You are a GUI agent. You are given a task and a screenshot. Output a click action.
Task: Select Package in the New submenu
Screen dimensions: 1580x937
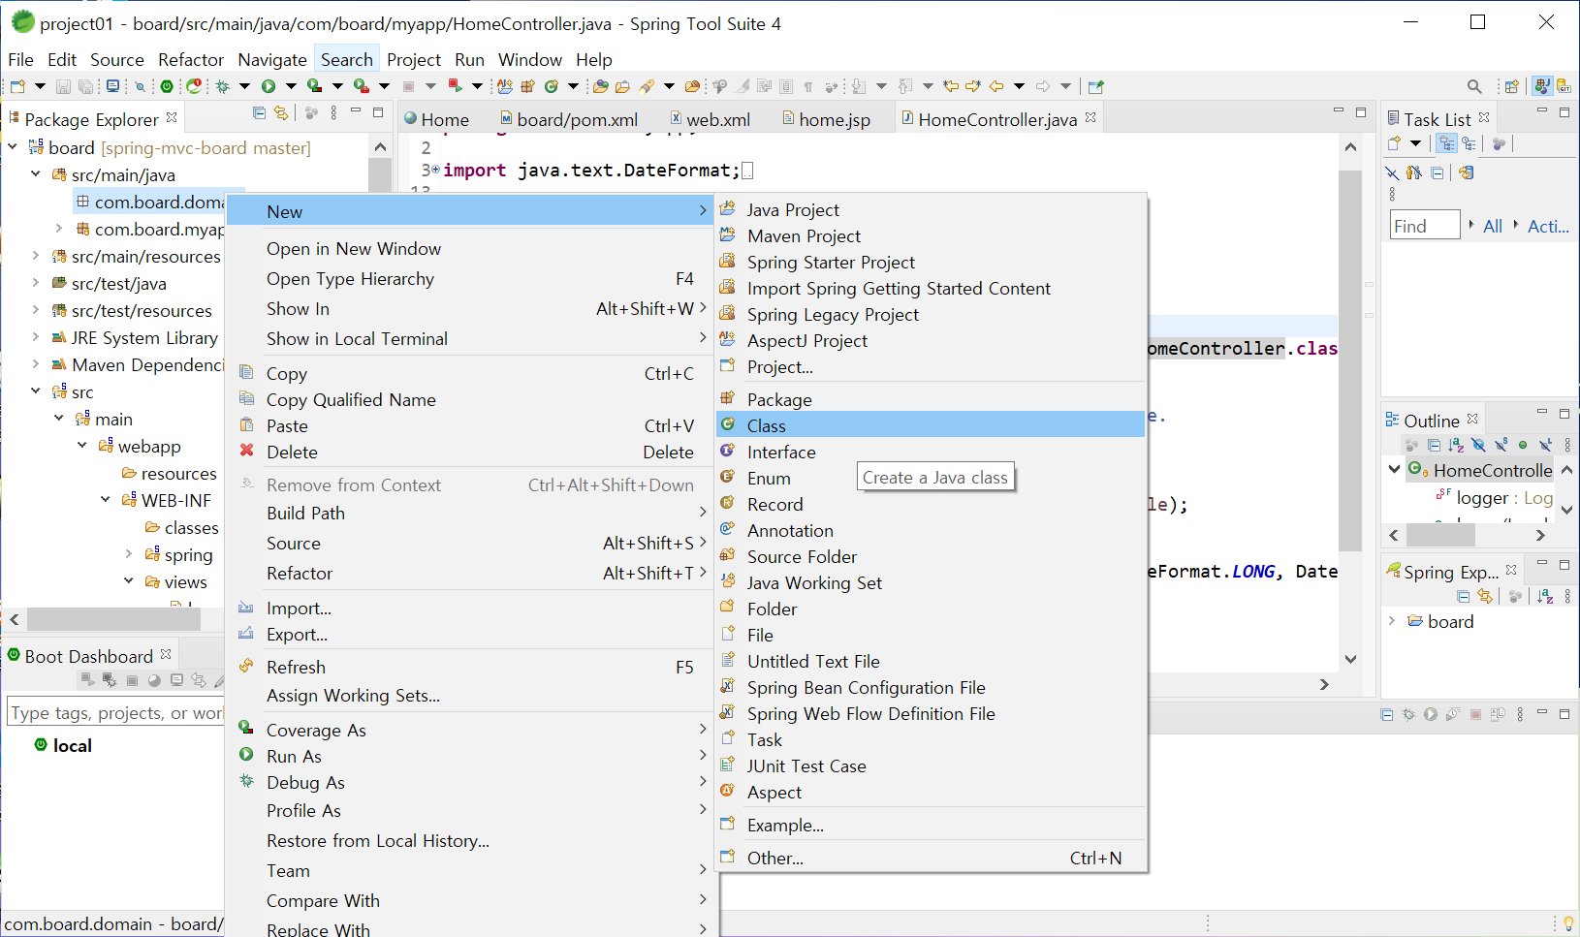click(931, 399)
